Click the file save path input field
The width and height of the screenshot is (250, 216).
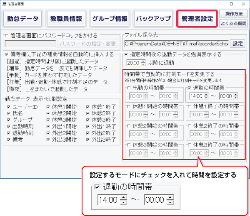177,43
